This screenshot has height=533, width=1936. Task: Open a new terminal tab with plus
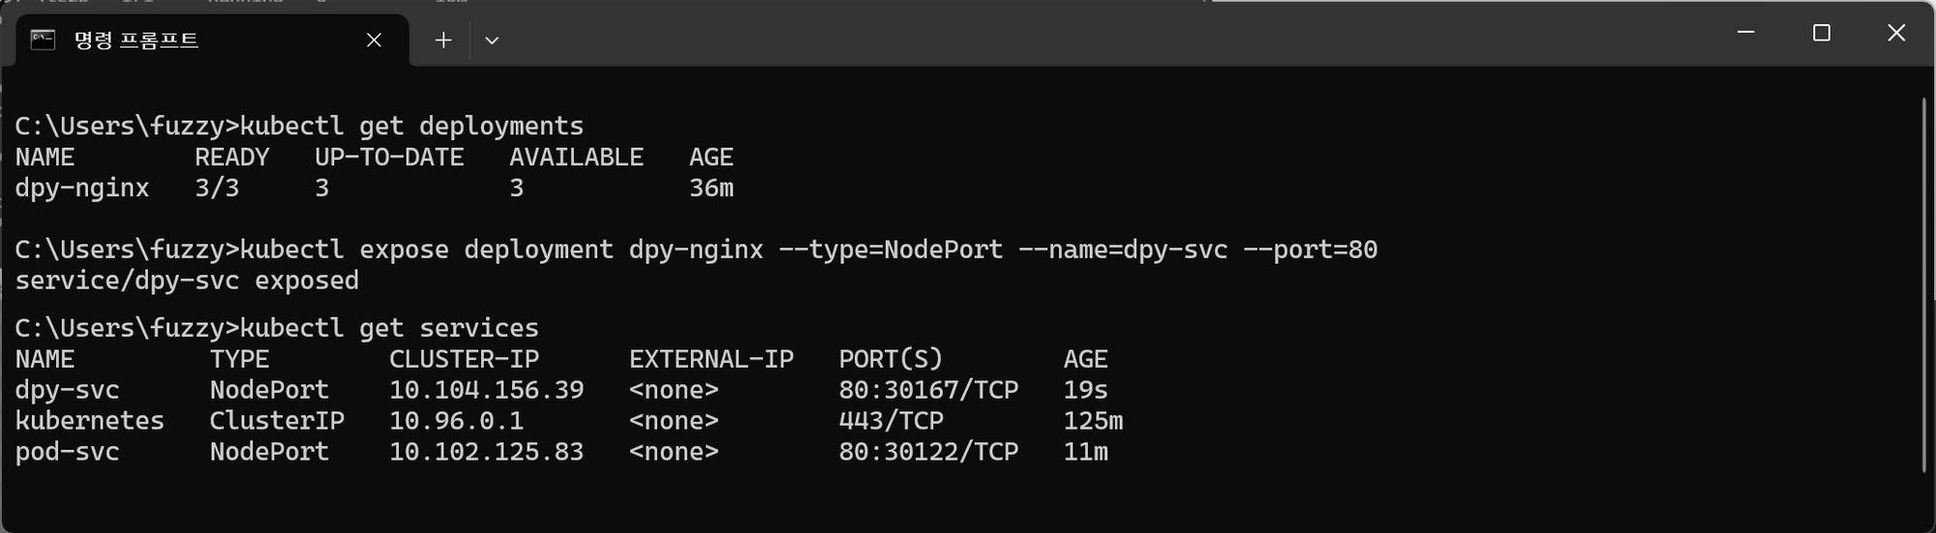(x=443, y=40)
